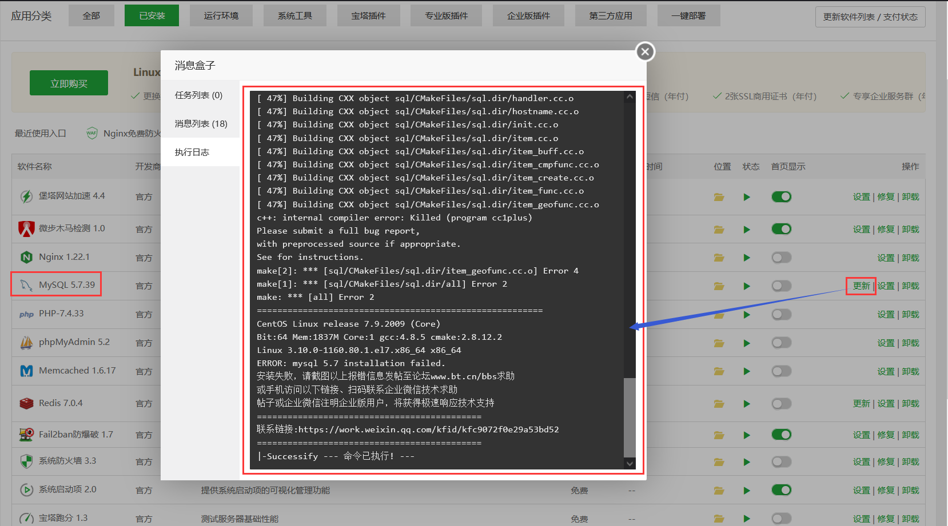Open folder location for MySQL 5.7.39
The width and height of the screenshot is (948, 526).
click(719, 286)
